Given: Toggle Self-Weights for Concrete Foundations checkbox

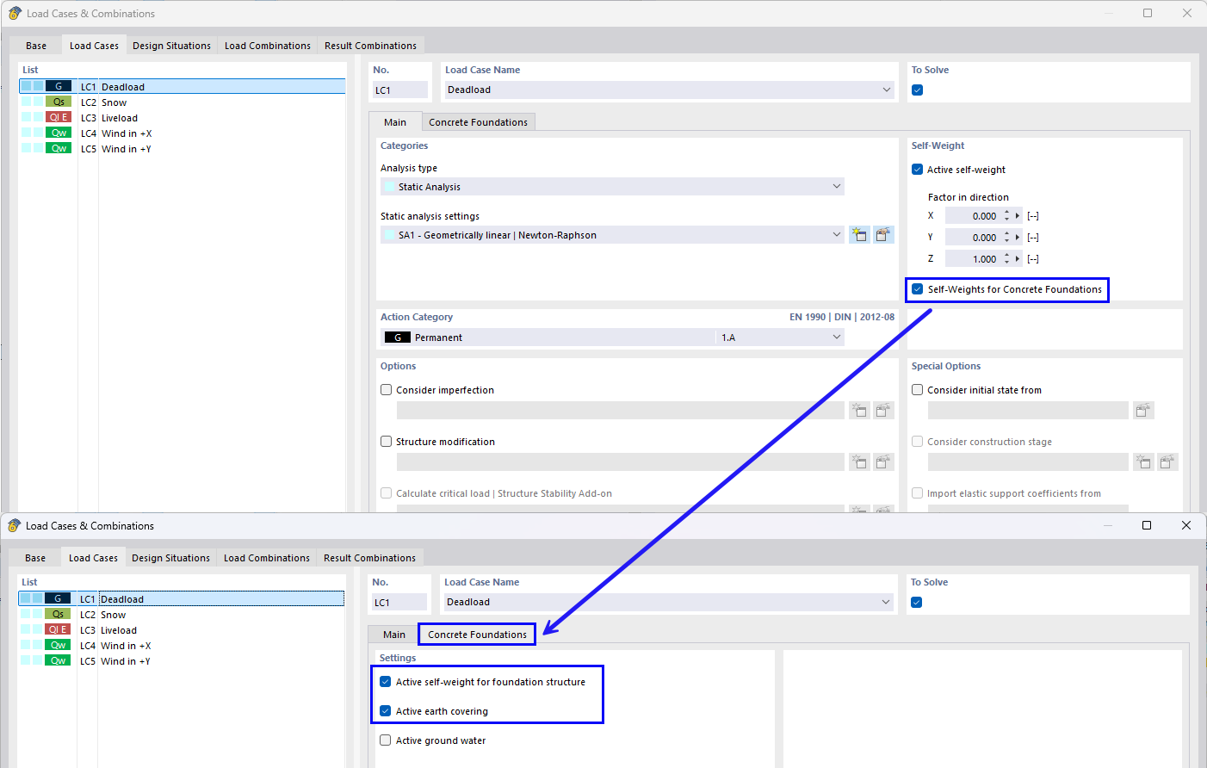Looking at the screenshot, I should 918,289.
